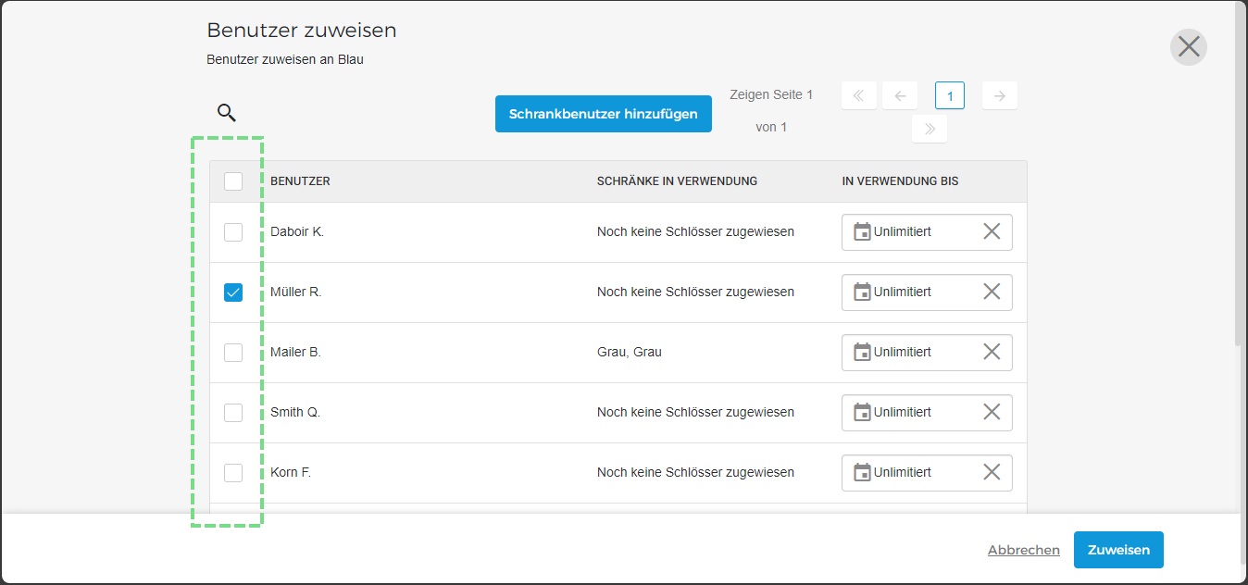Uncheck the Müller R. checkbox
Image resolution: width=1248 pixels, height=585 pixels.
[233, 292]
